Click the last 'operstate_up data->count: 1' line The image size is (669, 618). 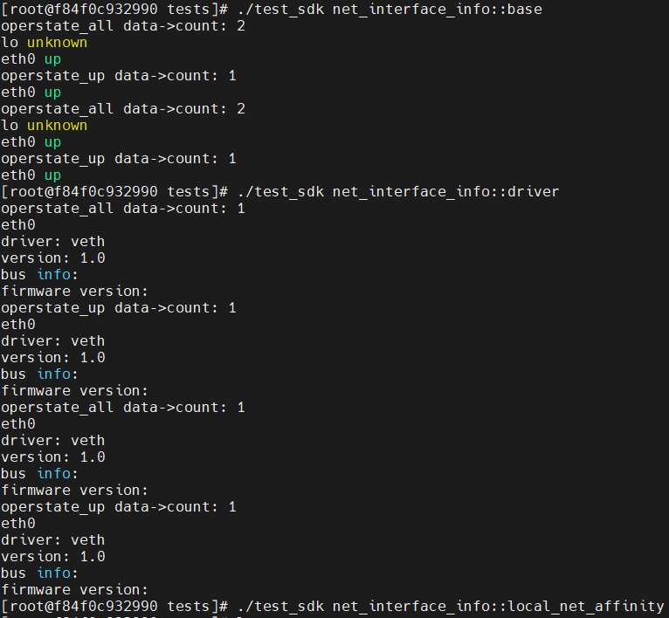[x=119, y=507]
